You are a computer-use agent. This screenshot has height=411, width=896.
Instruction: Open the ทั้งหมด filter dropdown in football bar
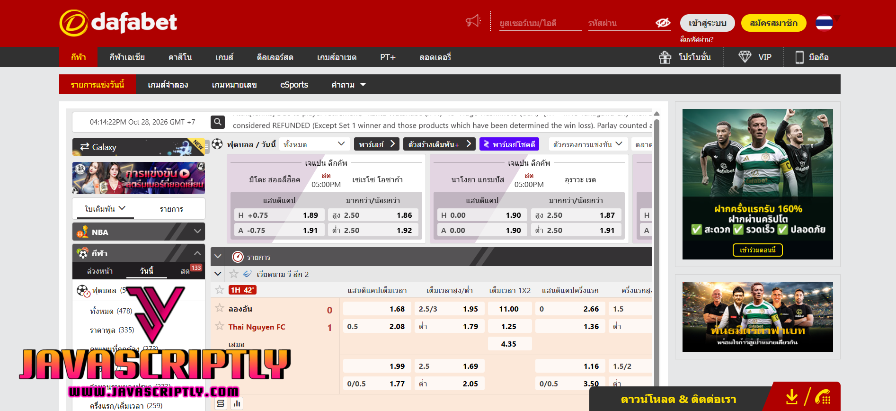[x=314, y=144]
